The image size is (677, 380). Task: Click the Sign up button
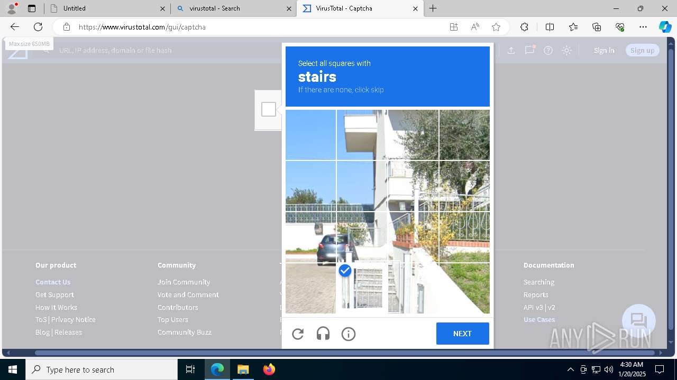(643, 50)
